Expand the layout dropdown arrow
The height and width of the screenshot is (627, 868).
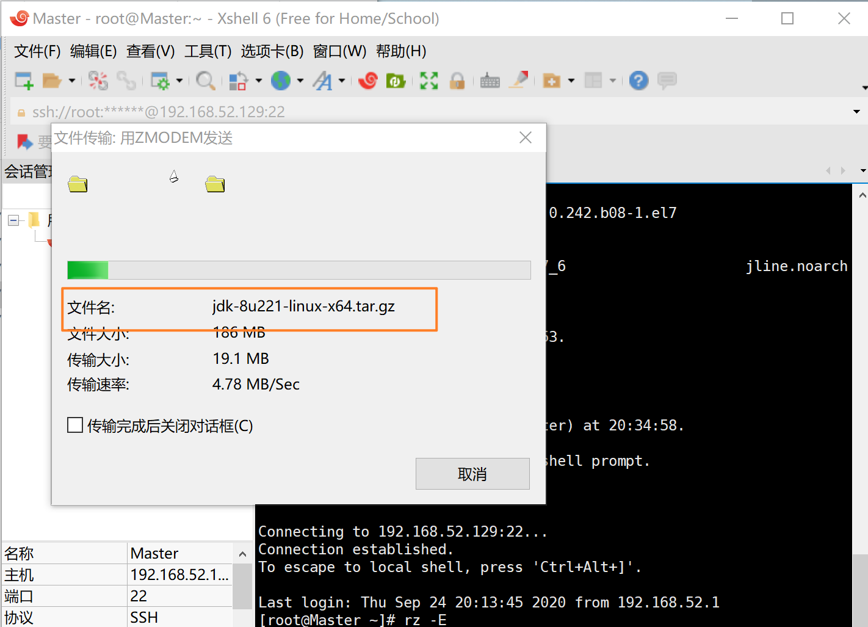point(613,81)
